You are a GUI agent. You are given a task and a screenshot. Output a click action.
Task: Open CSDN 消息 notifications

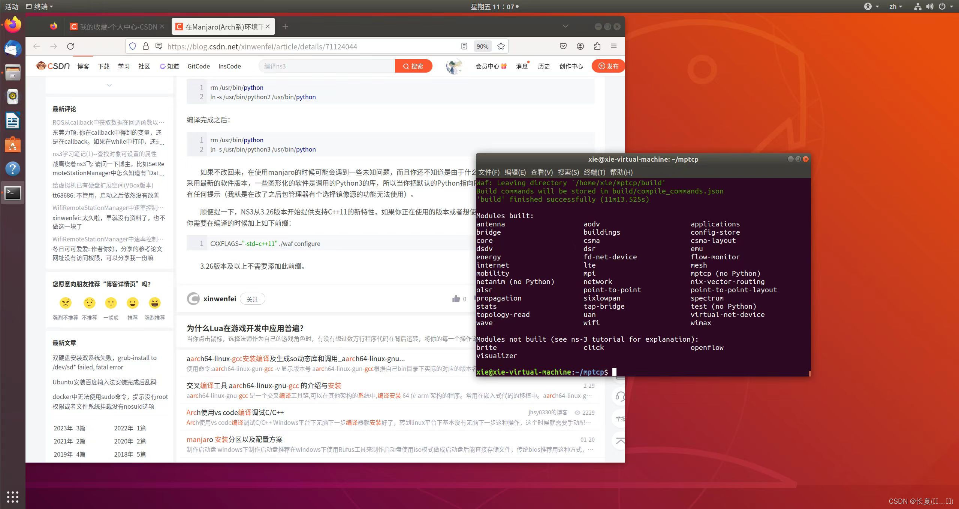tap(521, 66)
